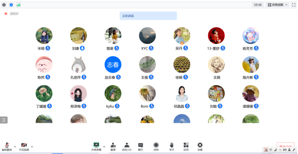Select 王娟's sketch portrait avatar
The width and height of the screenshot is (298, 154).
click(x=216, y=64)
